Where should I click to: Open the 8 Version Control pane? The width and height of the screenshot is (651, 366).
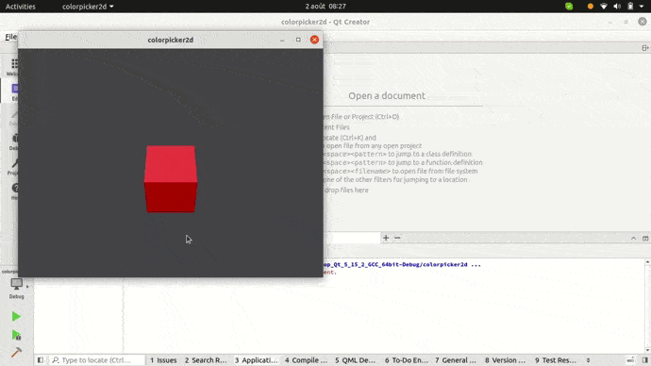[x=505, y=360]
